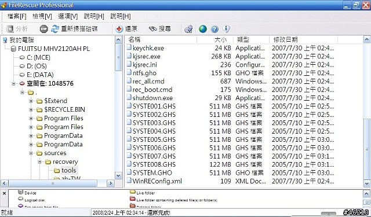Select file ntfs.gho

(144, 73)
